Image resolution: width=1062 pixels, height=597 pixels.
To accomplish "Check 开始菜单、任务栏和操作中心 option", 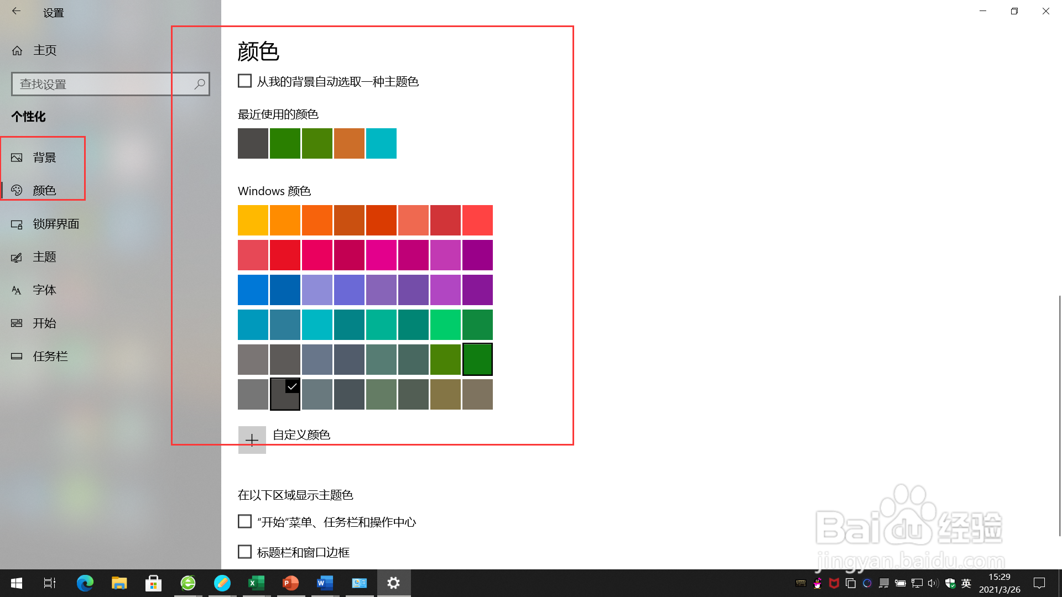I will pyautogui.click(x=244, y=521).
